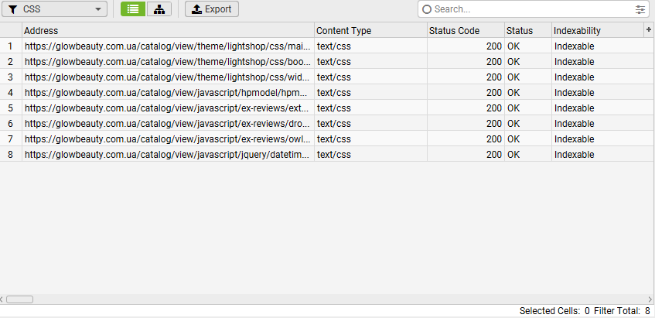The image size is (655, 318).
Task: Click the search magnifier icon
Action: [x=426, y=9]
